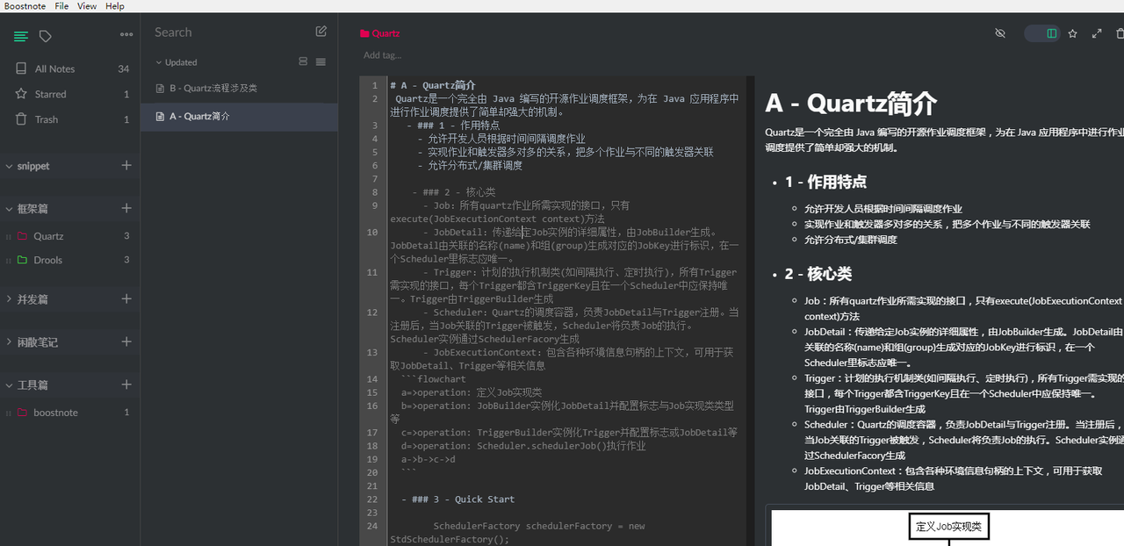Open the Help menu
Viewport: 1124px width, 546px height.
pos(115,6)
